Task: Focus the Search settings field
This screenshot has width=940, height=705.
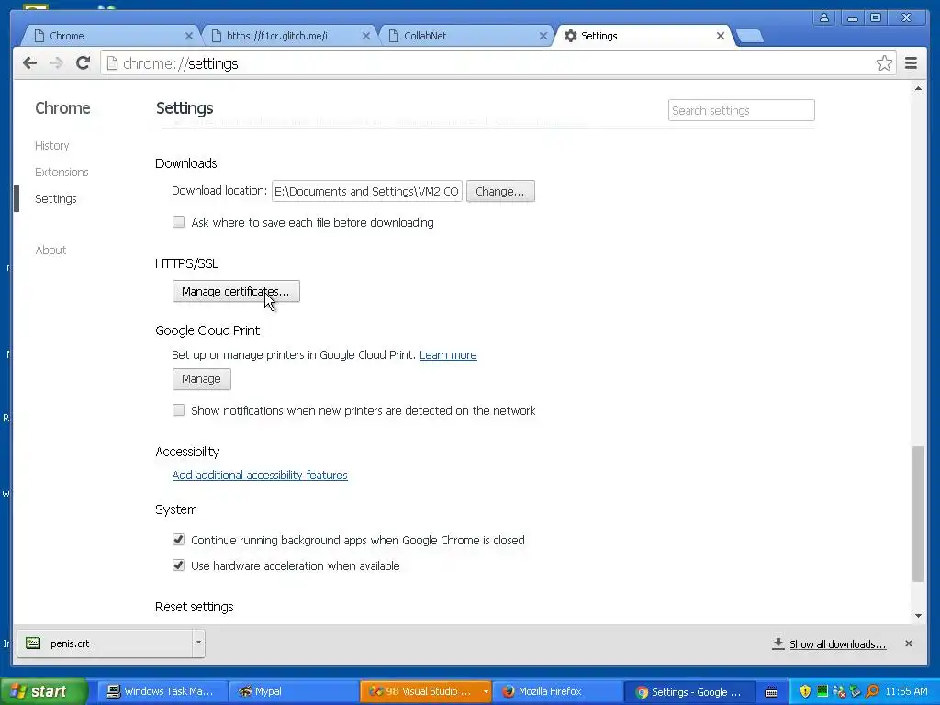Action: click(x=741, y=110)
